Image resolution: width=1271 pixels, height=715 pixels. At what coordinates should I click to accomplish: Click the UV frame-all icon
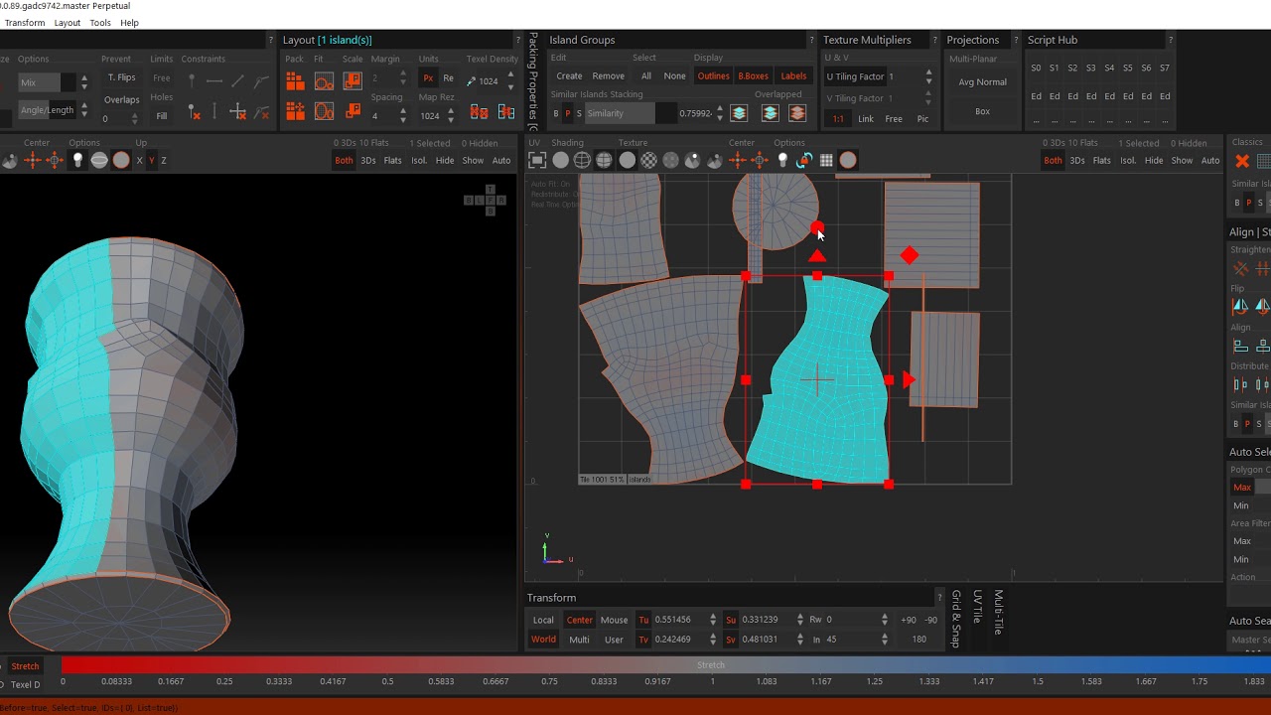tap(537, 160)
